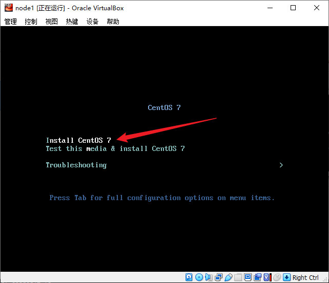This screenshot has height=283, width=329.
Task: Select the Troubleshooting boot entry
Action: tap(76, 165)
